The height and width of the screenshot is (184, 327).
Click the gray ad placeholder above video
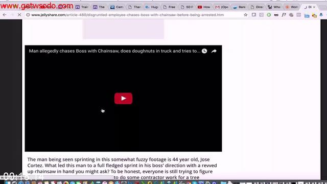tap(123, 29)
